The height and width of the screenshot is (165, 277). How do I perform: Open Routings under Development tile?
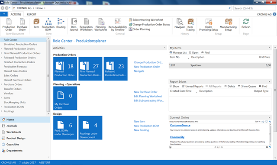tap(90, 128)
